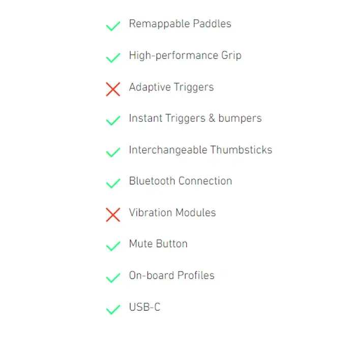Click the checkmark beside Instant Triggers & bumpers
This screenshot has width=356, height=356.
tap(113, 121)
